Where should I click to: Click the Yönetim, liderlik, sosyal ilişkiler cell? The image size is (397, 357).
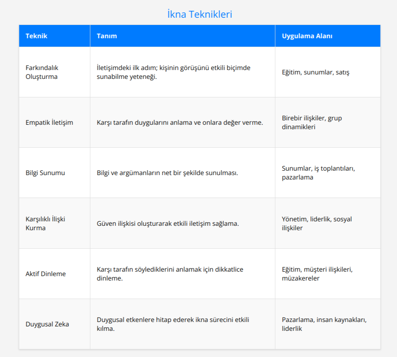(x=317, y=223)
